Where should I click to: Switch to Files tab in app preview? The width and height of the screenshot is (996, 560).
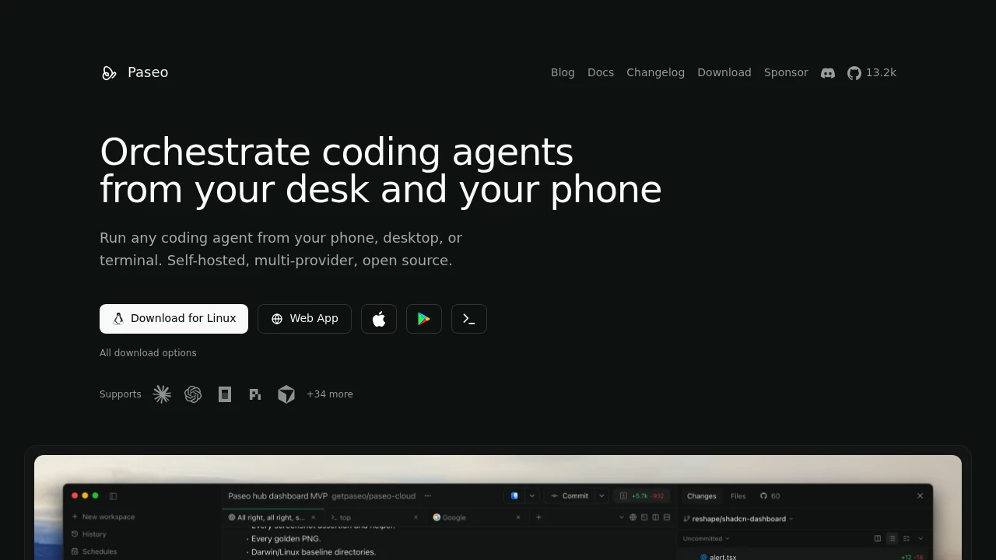[738, 495]
